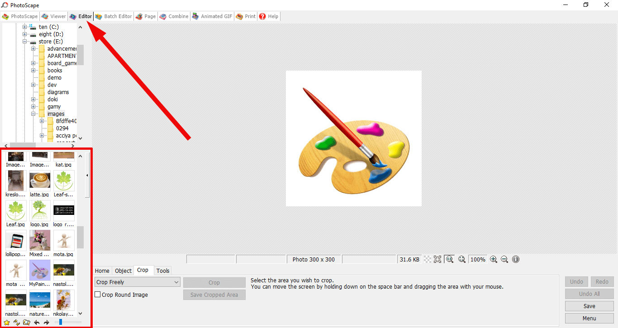The image size is (618, 328).
Task: Click the Undo button
Action: 576,281
